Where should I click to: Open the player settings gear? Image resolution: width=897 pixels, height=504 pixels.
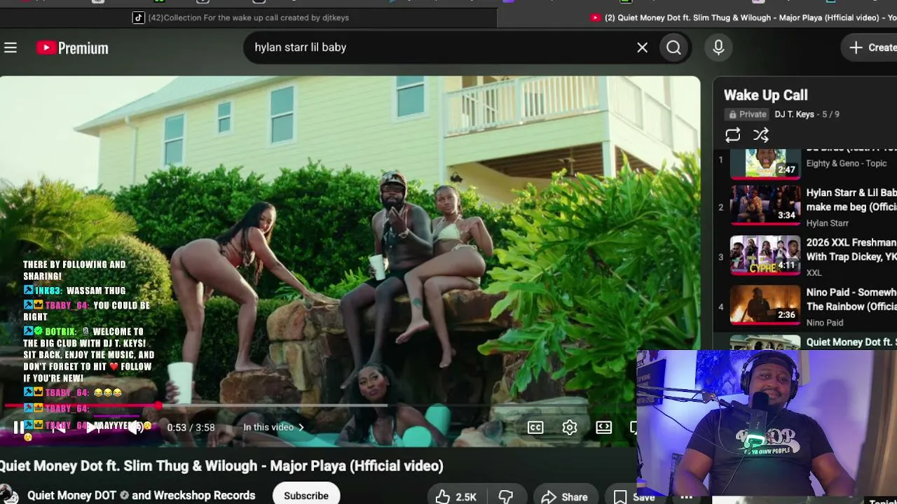coord(570,428)
